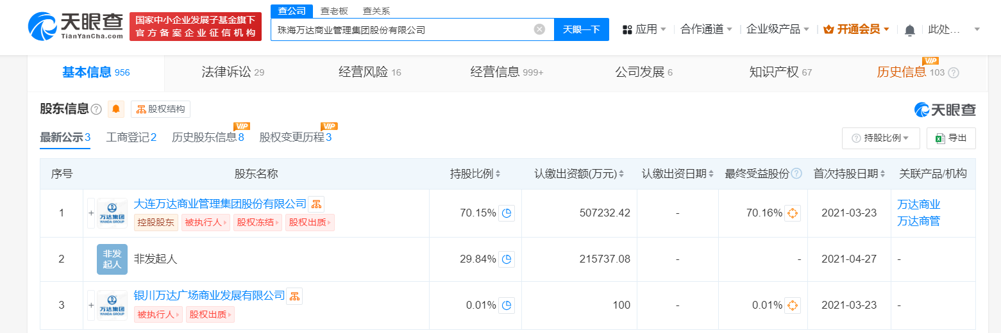Viewport: 1001px width, 333px height.
Task: Open pie chart for 29.84% shareholding
Action: (x=507, y=259)
